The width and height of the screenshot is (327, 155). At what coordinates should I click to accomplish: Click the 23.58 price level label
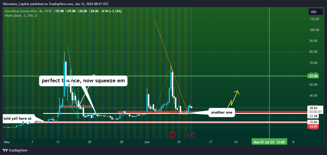pyautogui.click(x=313, y=116)
